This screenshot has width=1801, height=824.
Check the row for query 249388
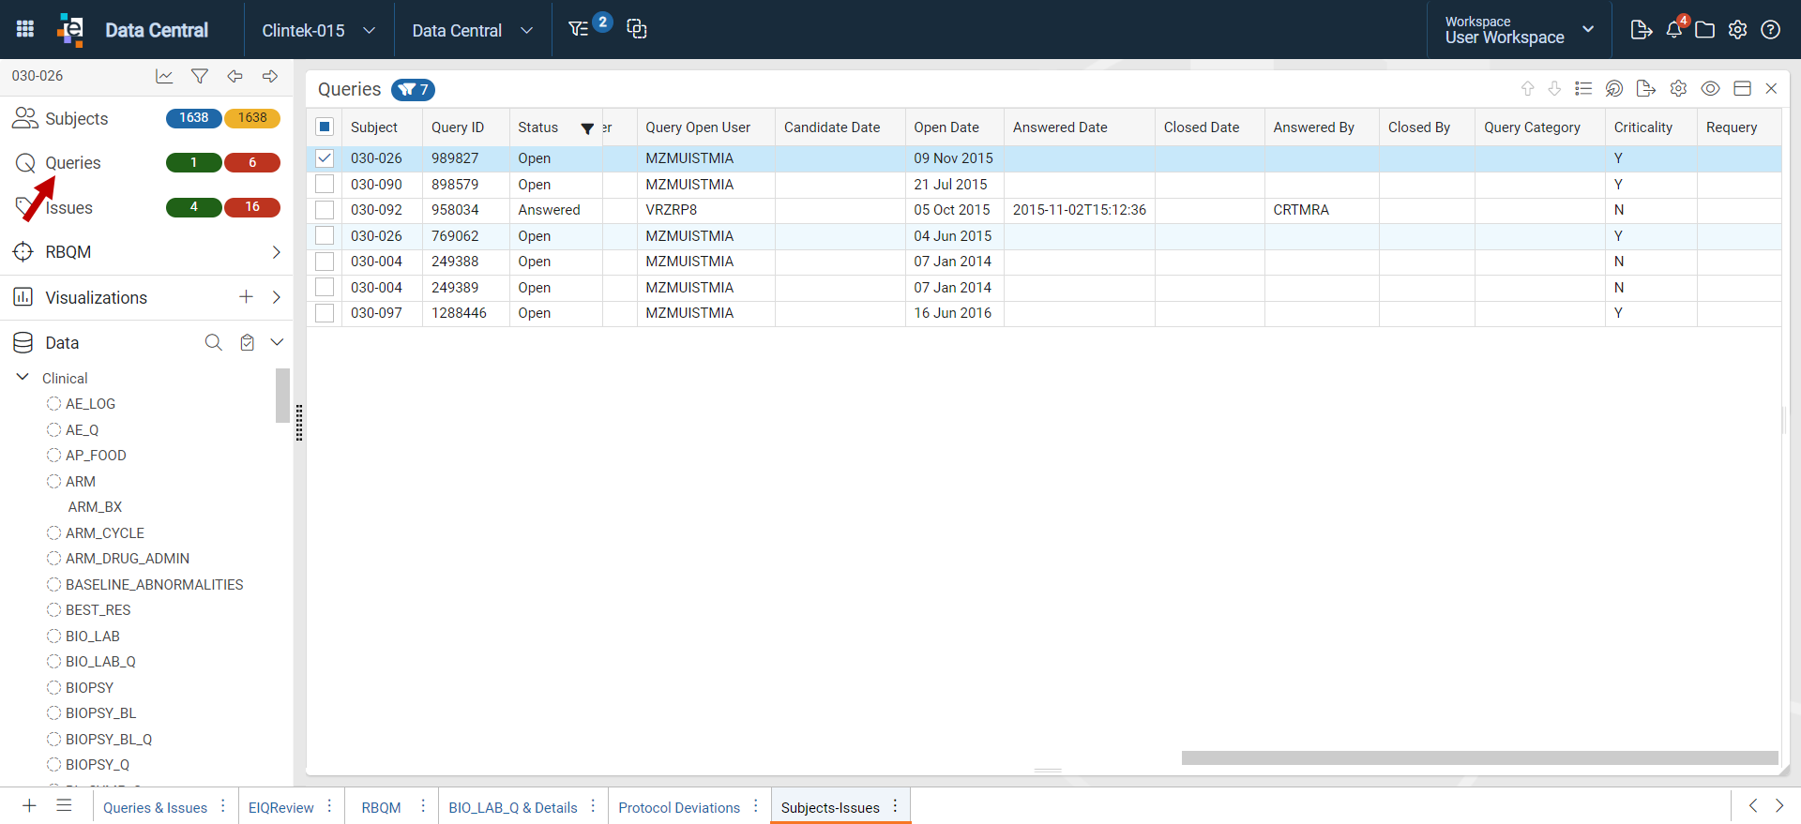click(325, 262)
